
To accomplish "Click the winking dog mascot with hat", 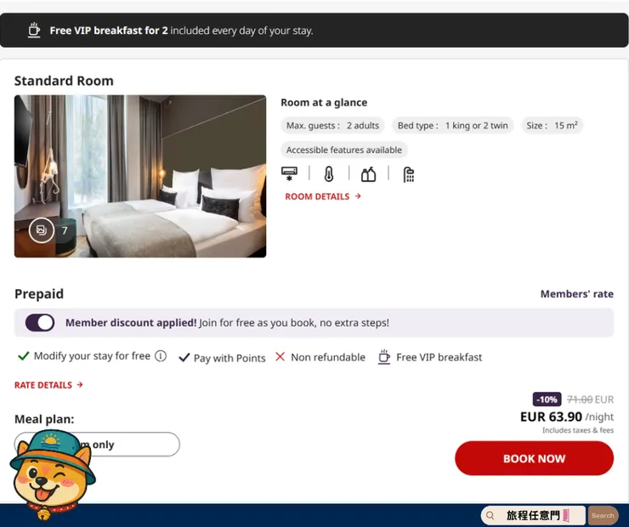I will tap(52, 474).
